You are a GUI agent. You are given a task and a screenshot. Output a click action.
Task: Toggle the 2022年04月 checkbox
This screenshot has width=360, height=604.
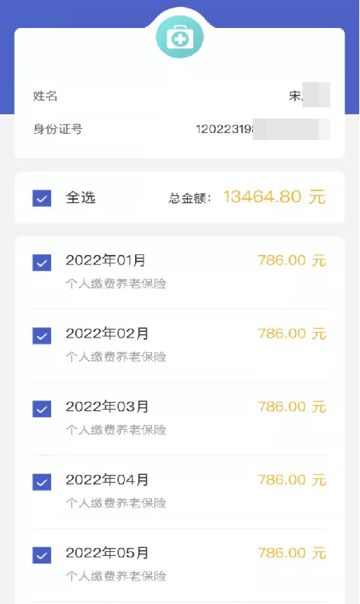point(42,482)
